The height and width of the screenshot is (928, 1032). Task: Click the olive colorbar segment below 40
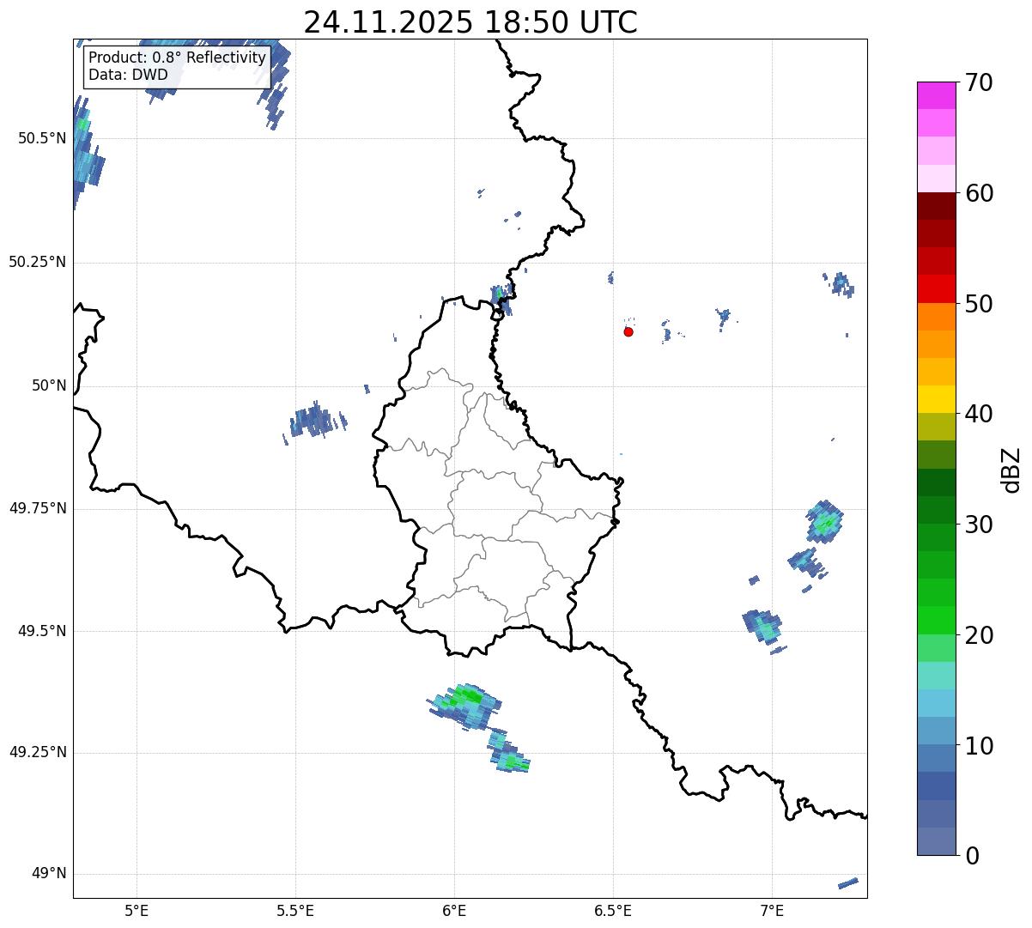[x=936, y=427]
